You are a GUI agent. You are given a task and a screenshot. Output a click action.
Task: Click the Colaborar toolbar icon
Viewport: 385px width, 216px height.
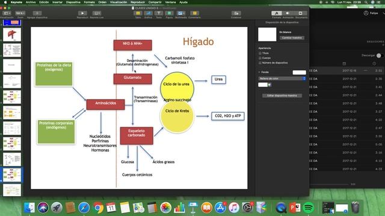pos(236,13)
